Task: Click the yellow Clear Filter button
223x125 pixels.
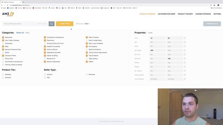Action: 64,24
